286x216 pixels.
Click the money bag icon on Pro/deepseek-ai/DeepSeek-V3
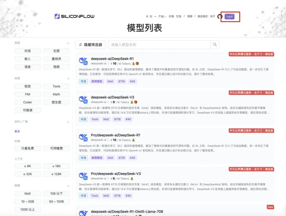[132, 179]
